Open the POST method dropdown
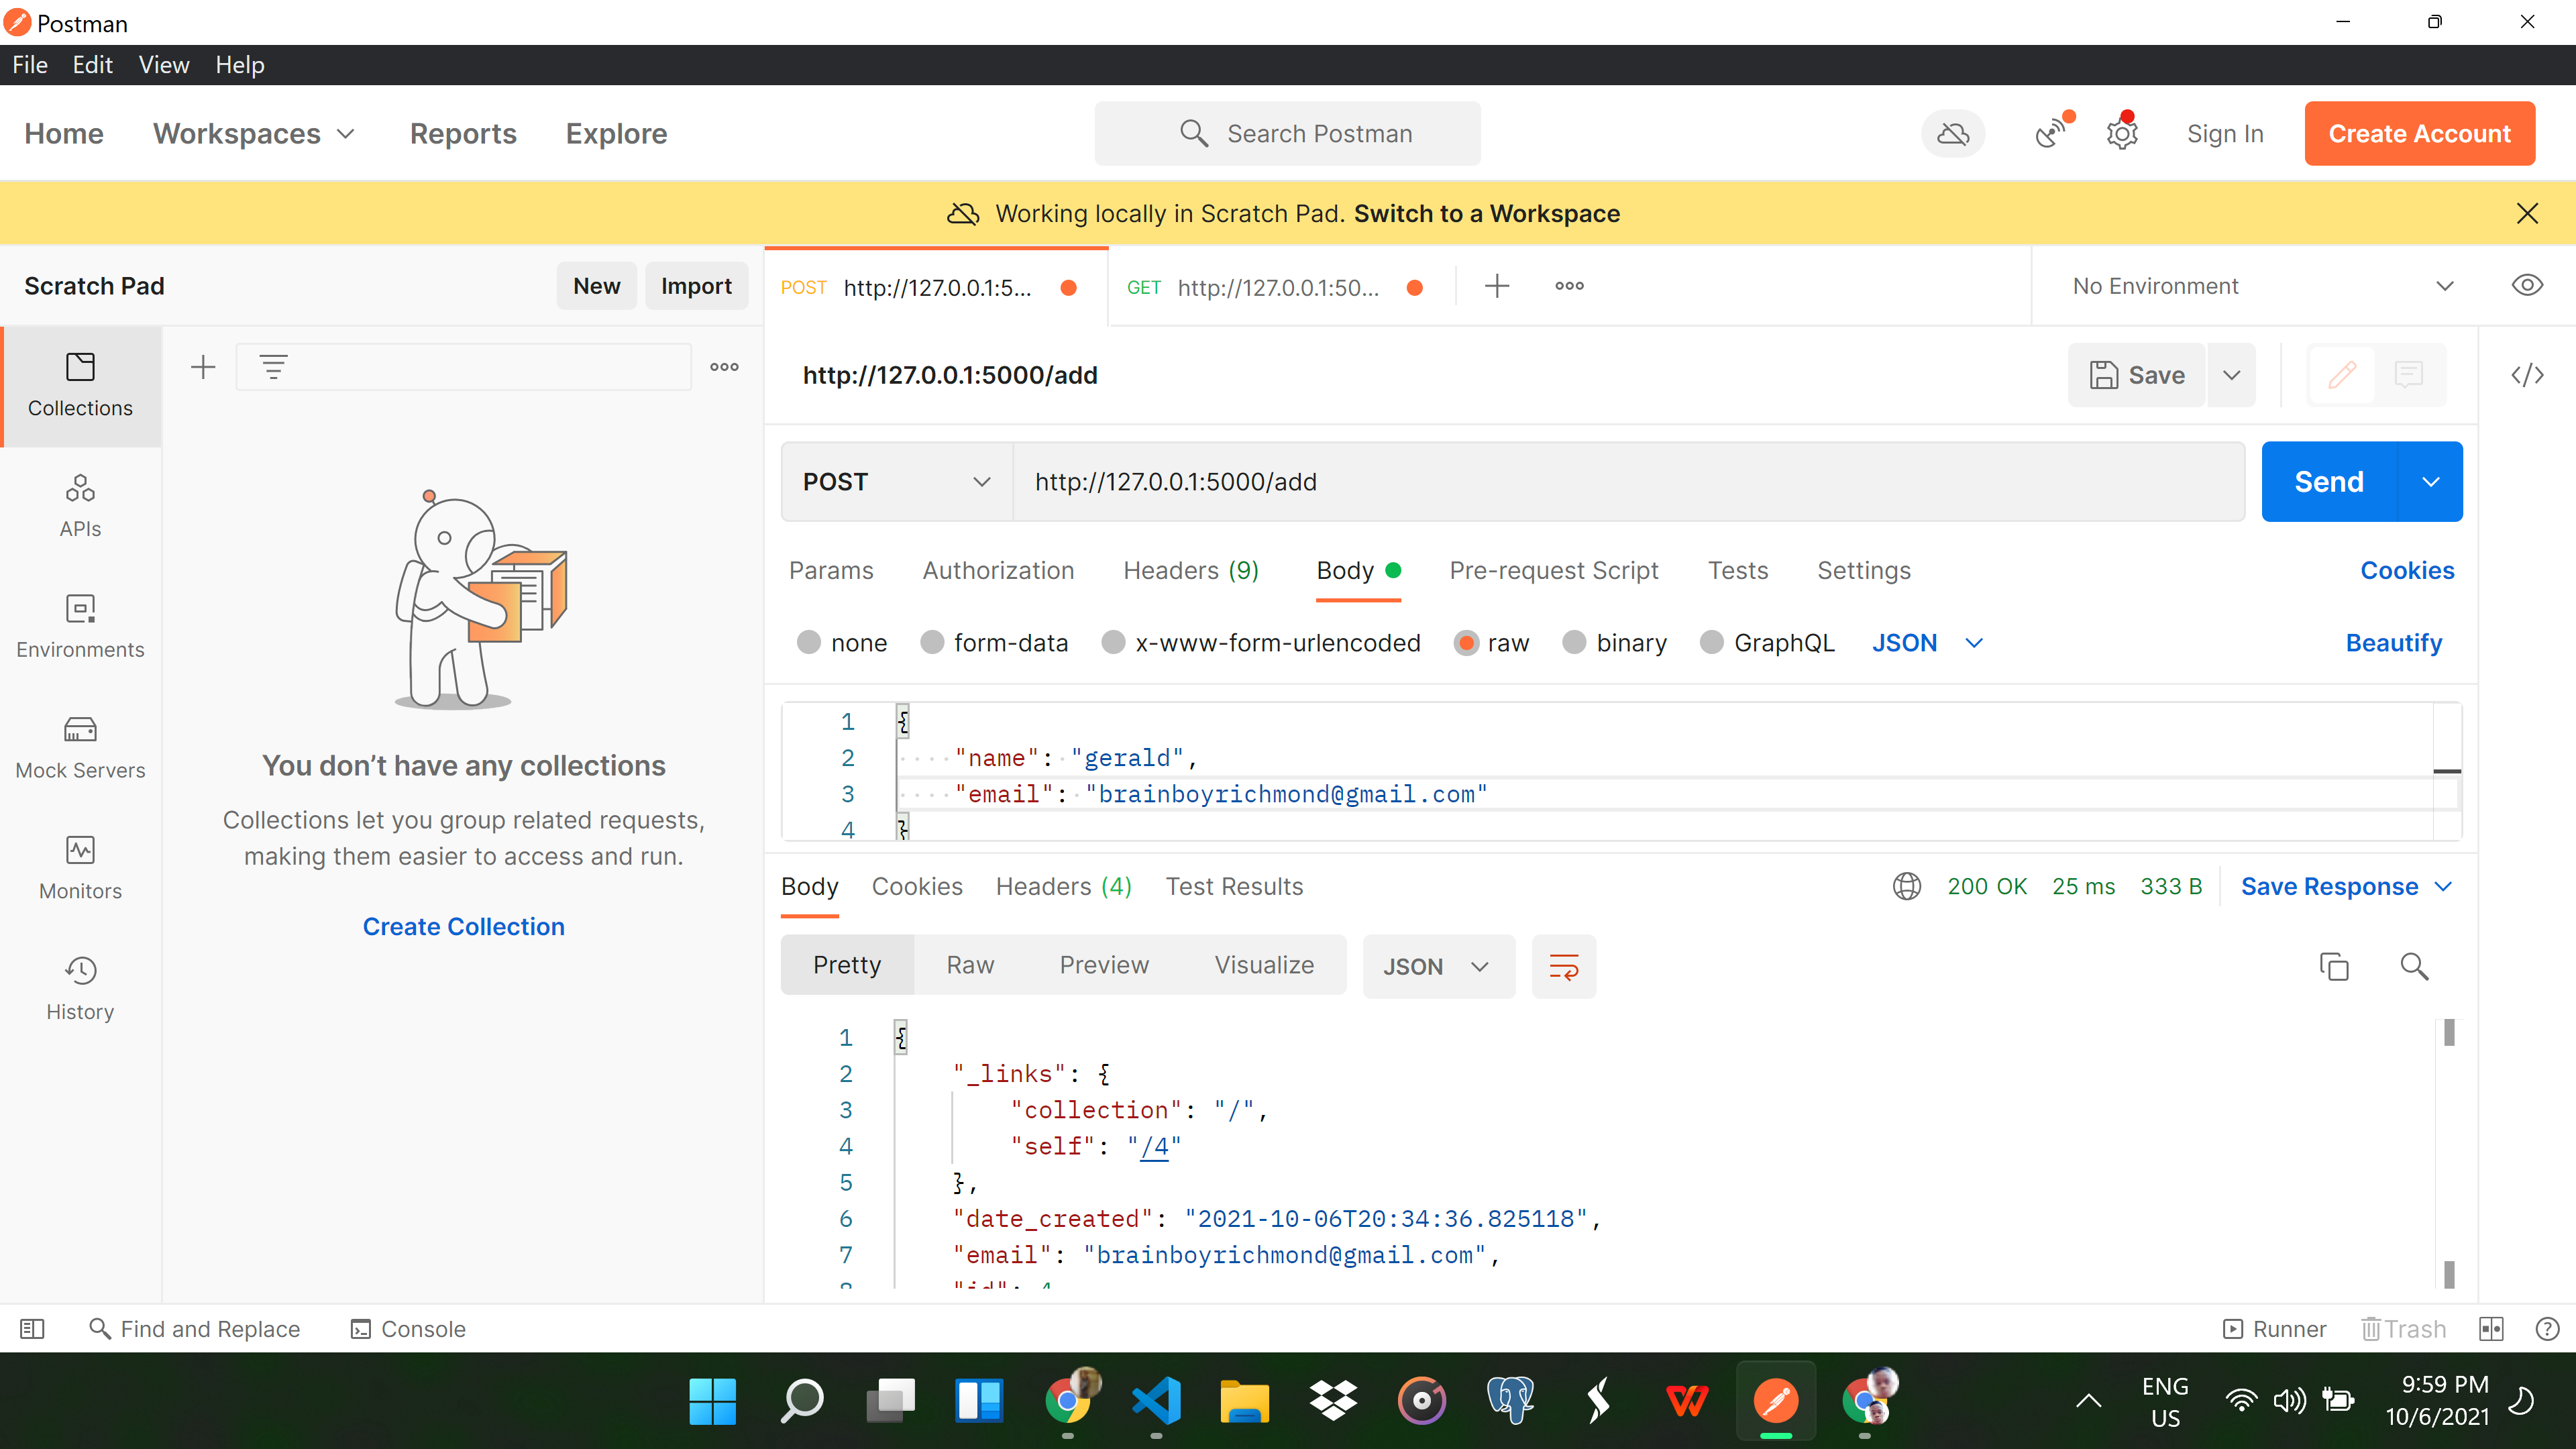This screenshot has height=1449, width=2576. pyautogui.click(x=895, y=481)
